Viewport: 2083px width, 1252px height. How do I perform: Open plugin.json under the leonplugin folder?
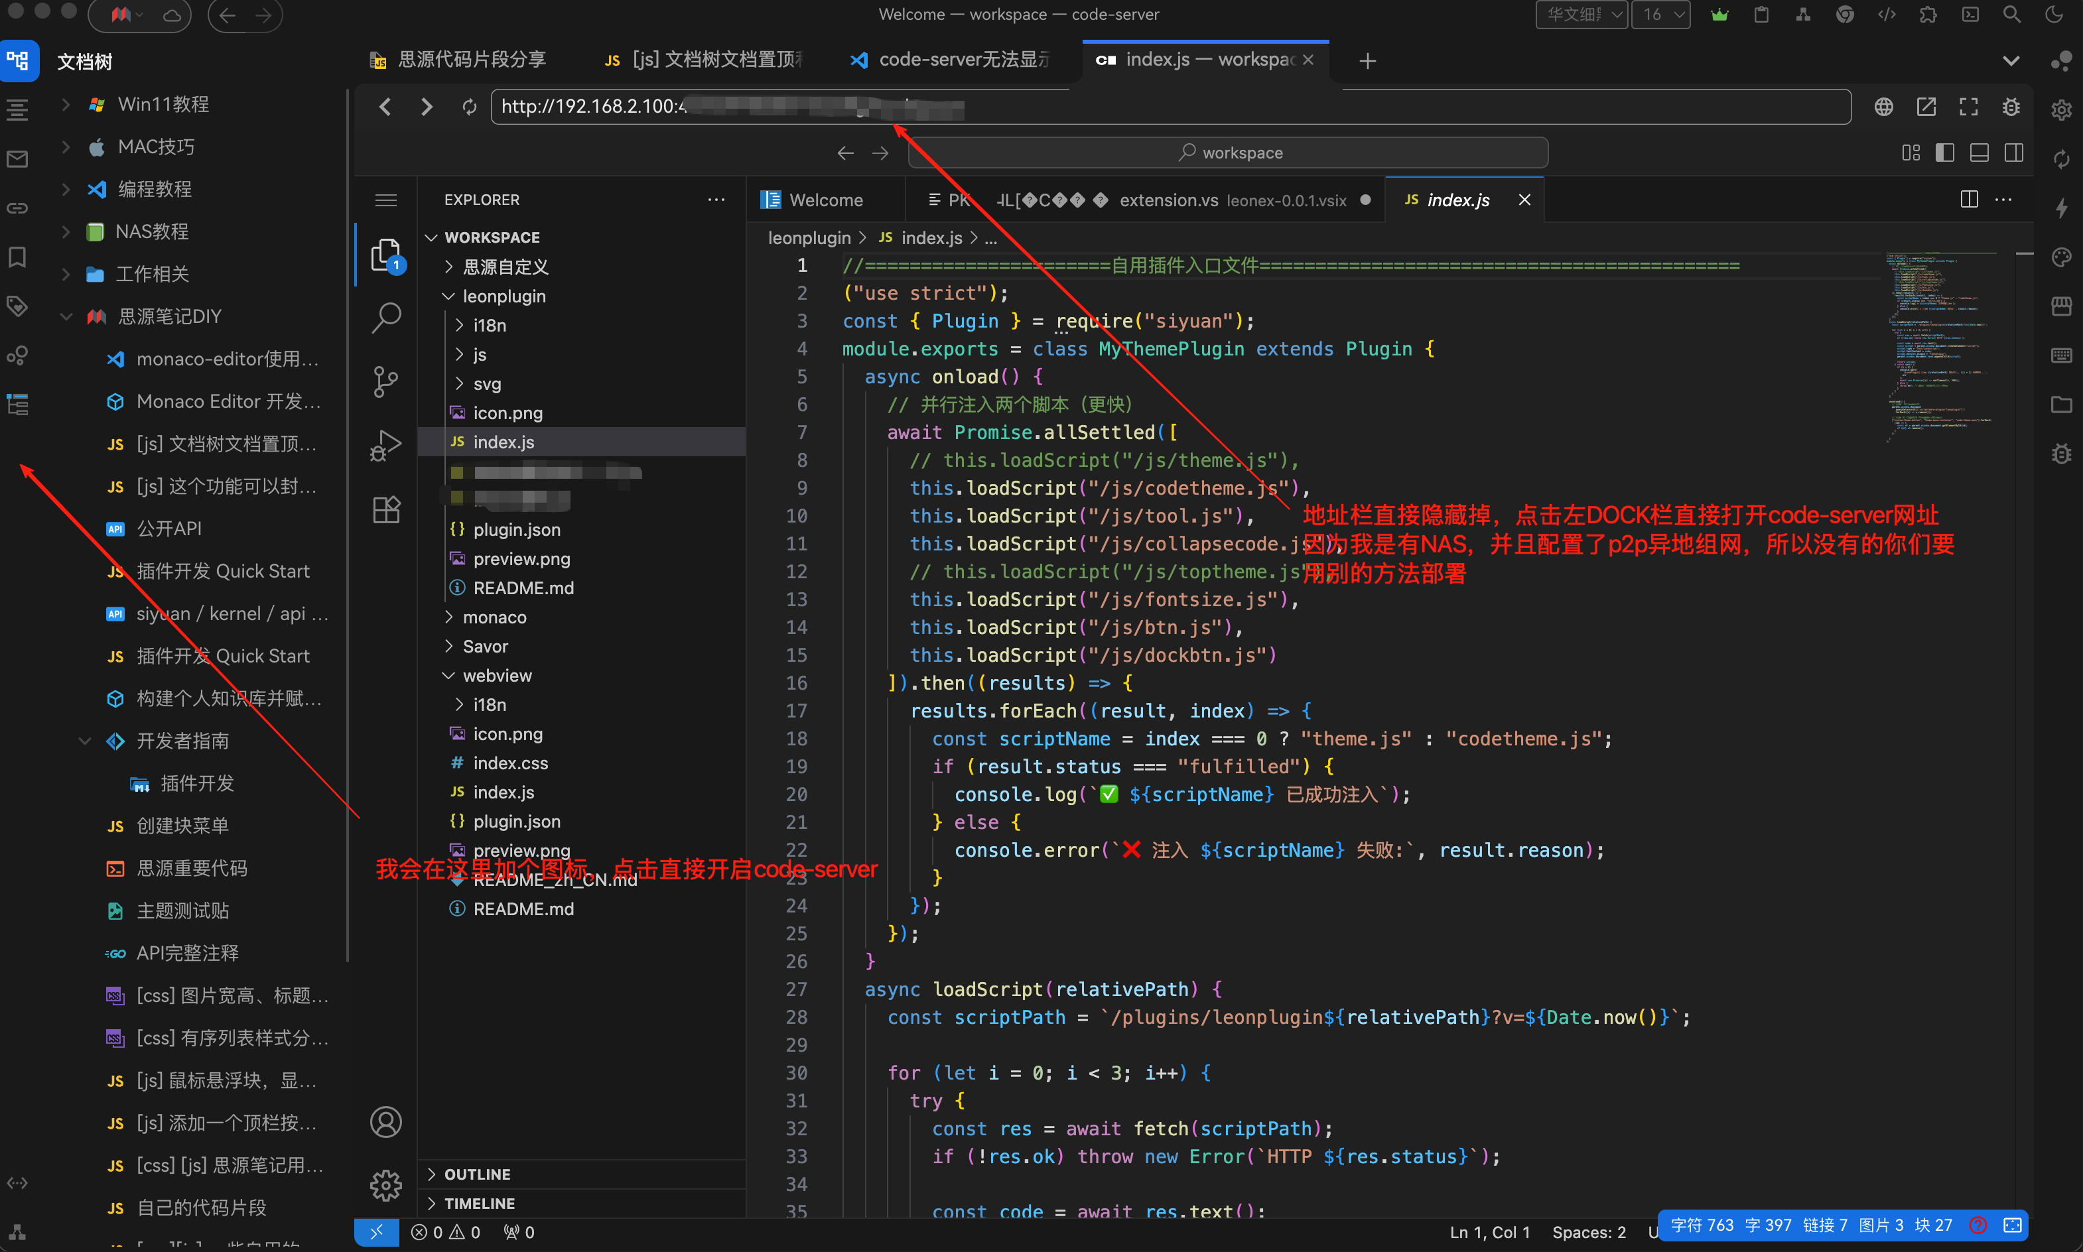tap(517, 529)
